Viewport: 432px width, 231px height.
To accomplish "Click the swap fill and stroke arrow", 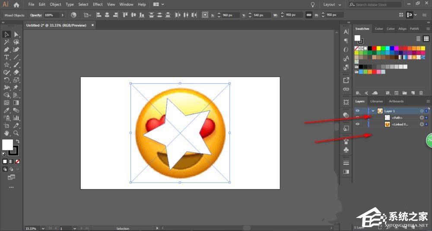I will [18, 141].
